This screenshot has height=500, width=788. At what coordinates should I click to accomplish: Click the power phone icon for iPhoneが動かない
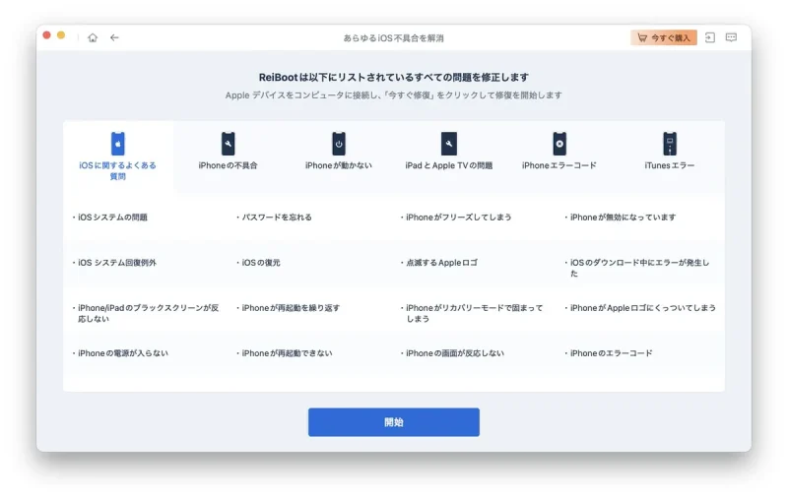339,144
